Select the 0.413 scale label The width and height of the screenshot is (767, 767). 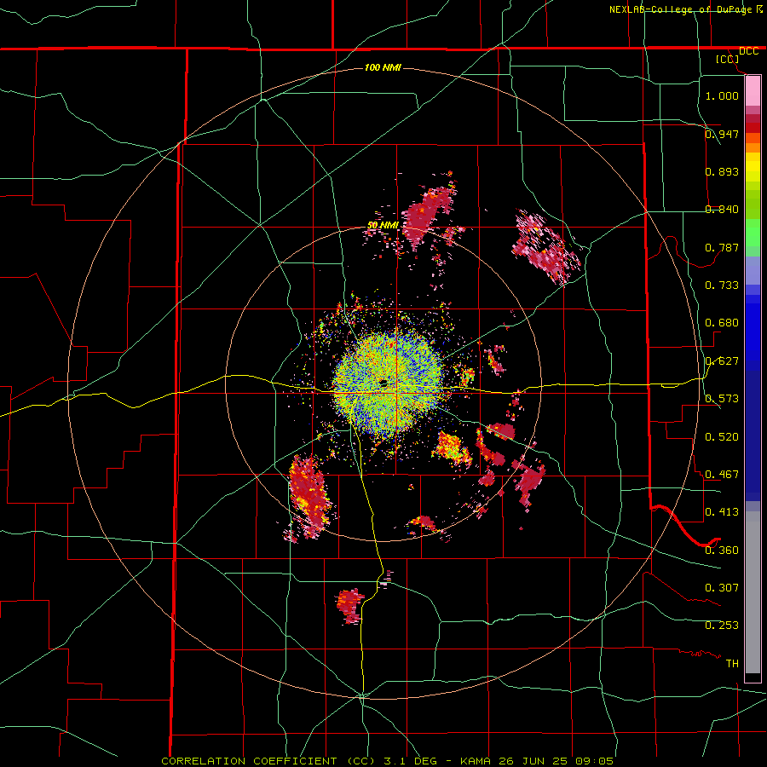722,512
